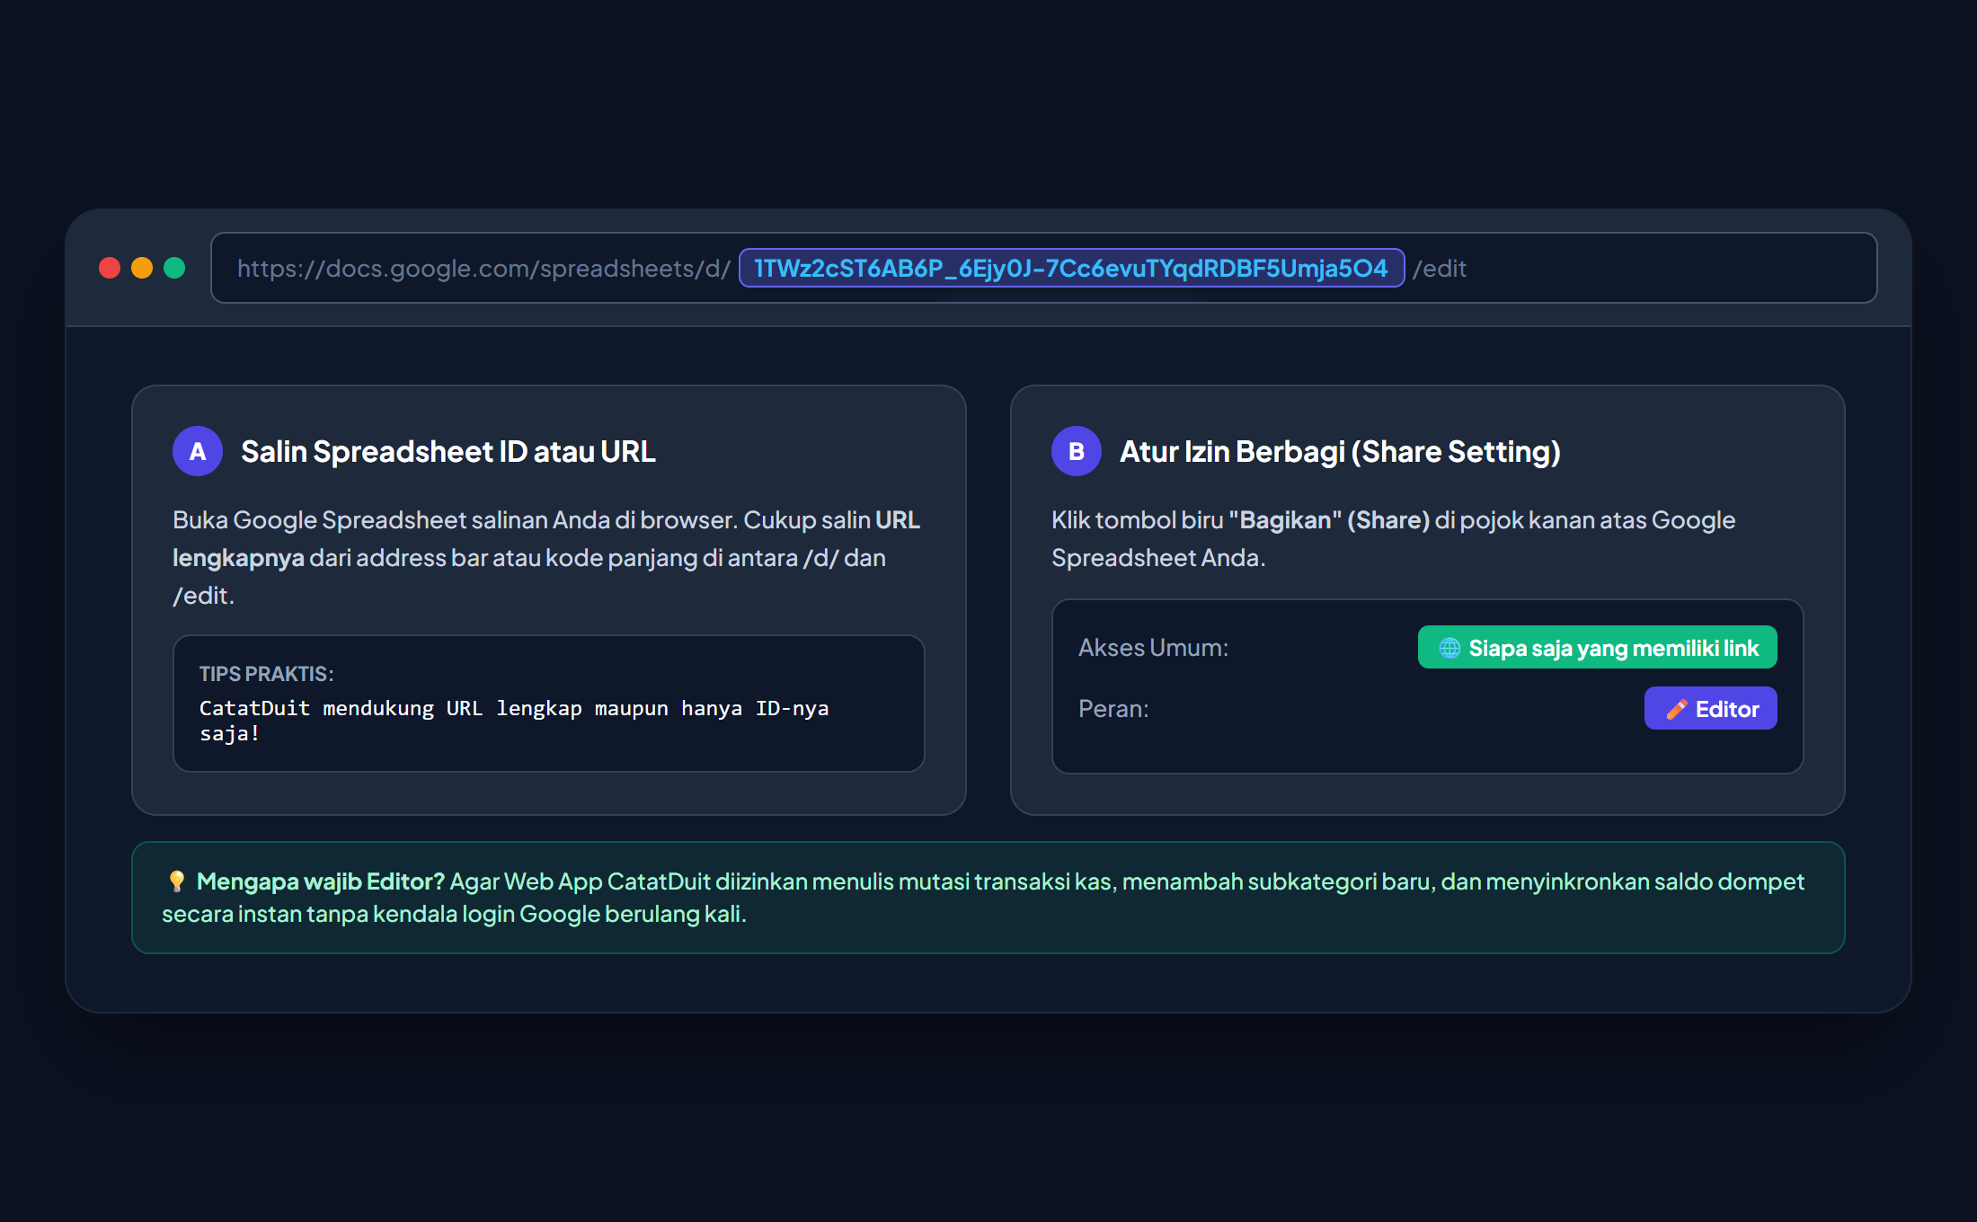Click the bold '"Bagikan" (Share)' text
Image resolution: width=1977 pixels, height=1222 pixels.
point(1329,519)
